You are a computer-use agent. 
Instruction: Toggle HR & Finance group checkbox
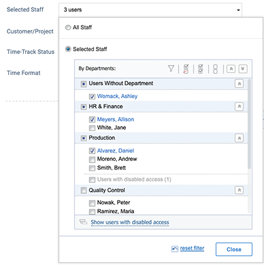[84, 107]
